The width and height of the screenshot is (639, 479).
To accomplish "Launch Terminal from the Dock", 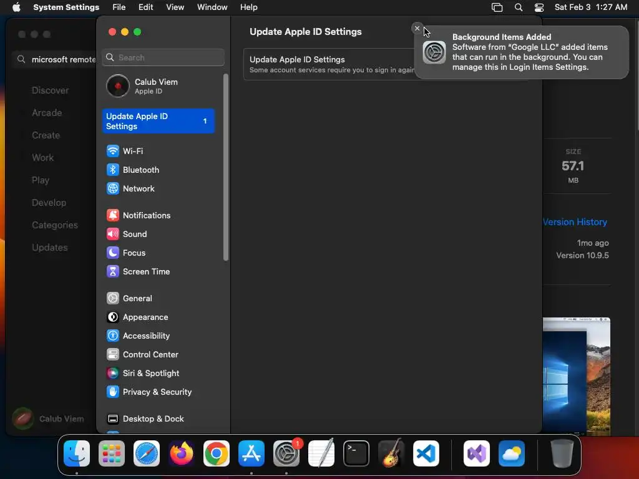I will [x=356, y=453].
